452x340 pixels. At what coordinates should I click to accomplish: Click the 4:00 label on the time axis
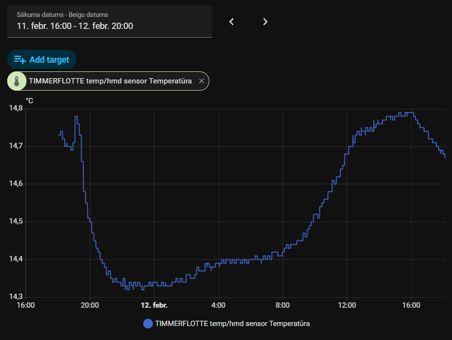(x=219, y=305)
